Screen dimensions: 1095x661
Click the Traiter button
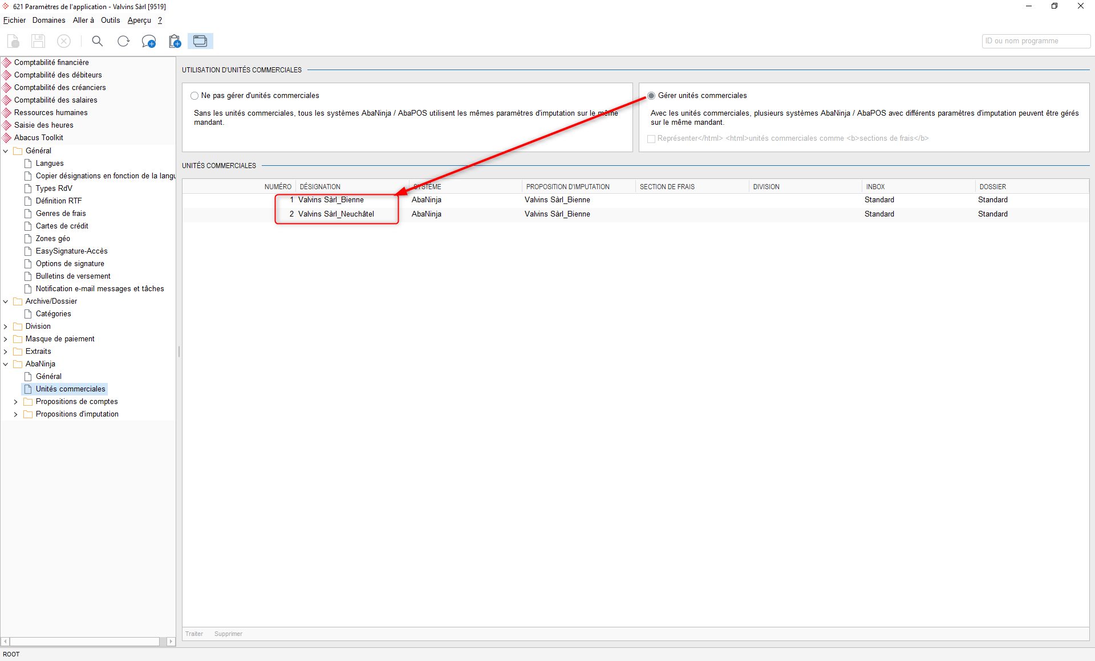[x=194, y=634]
